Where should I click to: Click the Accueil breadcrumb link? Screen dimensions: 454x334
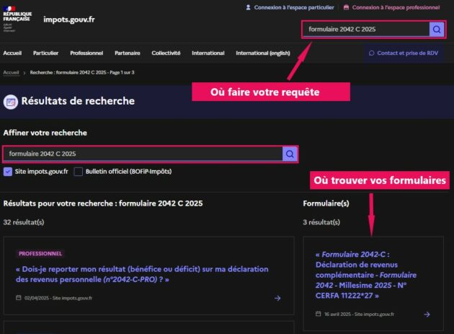(x=11, y=72)
